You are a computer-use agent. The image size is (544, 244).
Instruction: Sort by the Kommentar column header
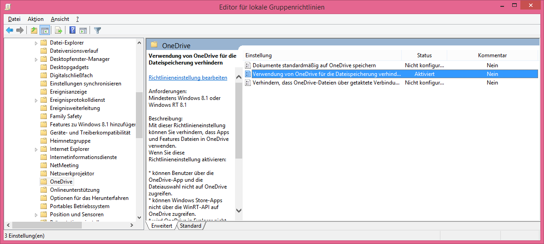pos(492,55)
